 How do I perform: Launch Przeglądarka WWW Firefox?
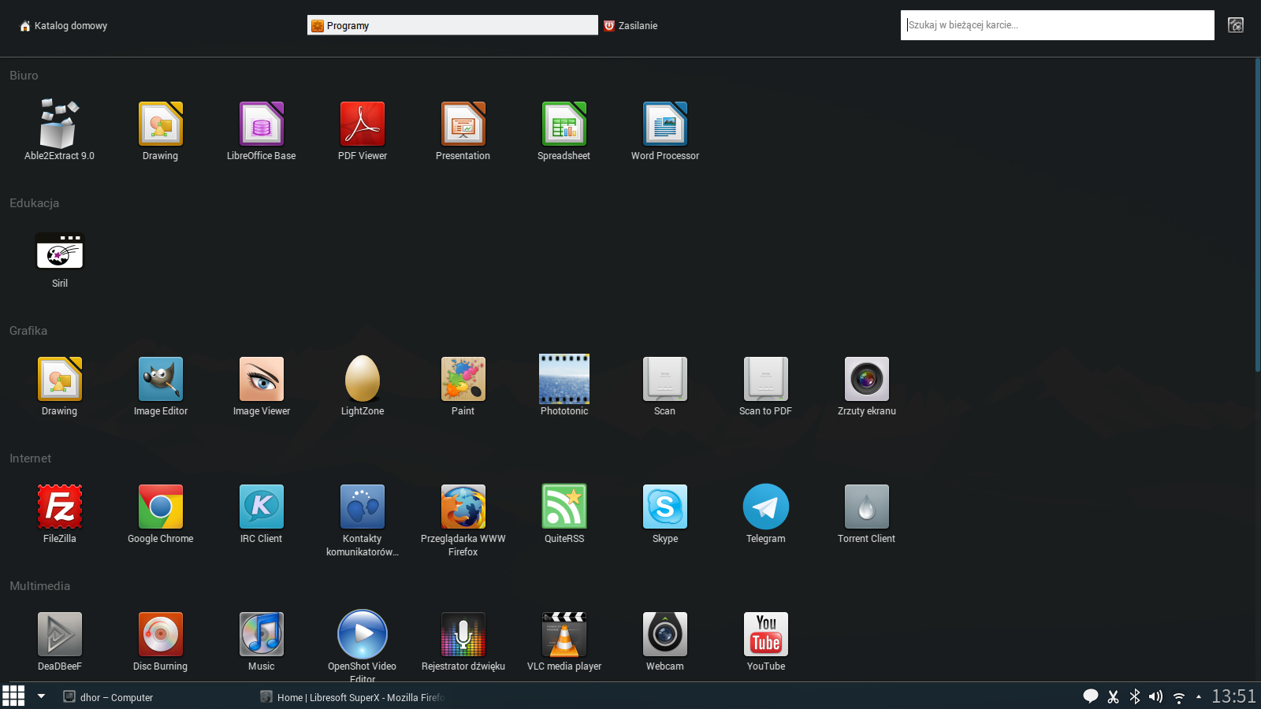click(x=463, y=520)
